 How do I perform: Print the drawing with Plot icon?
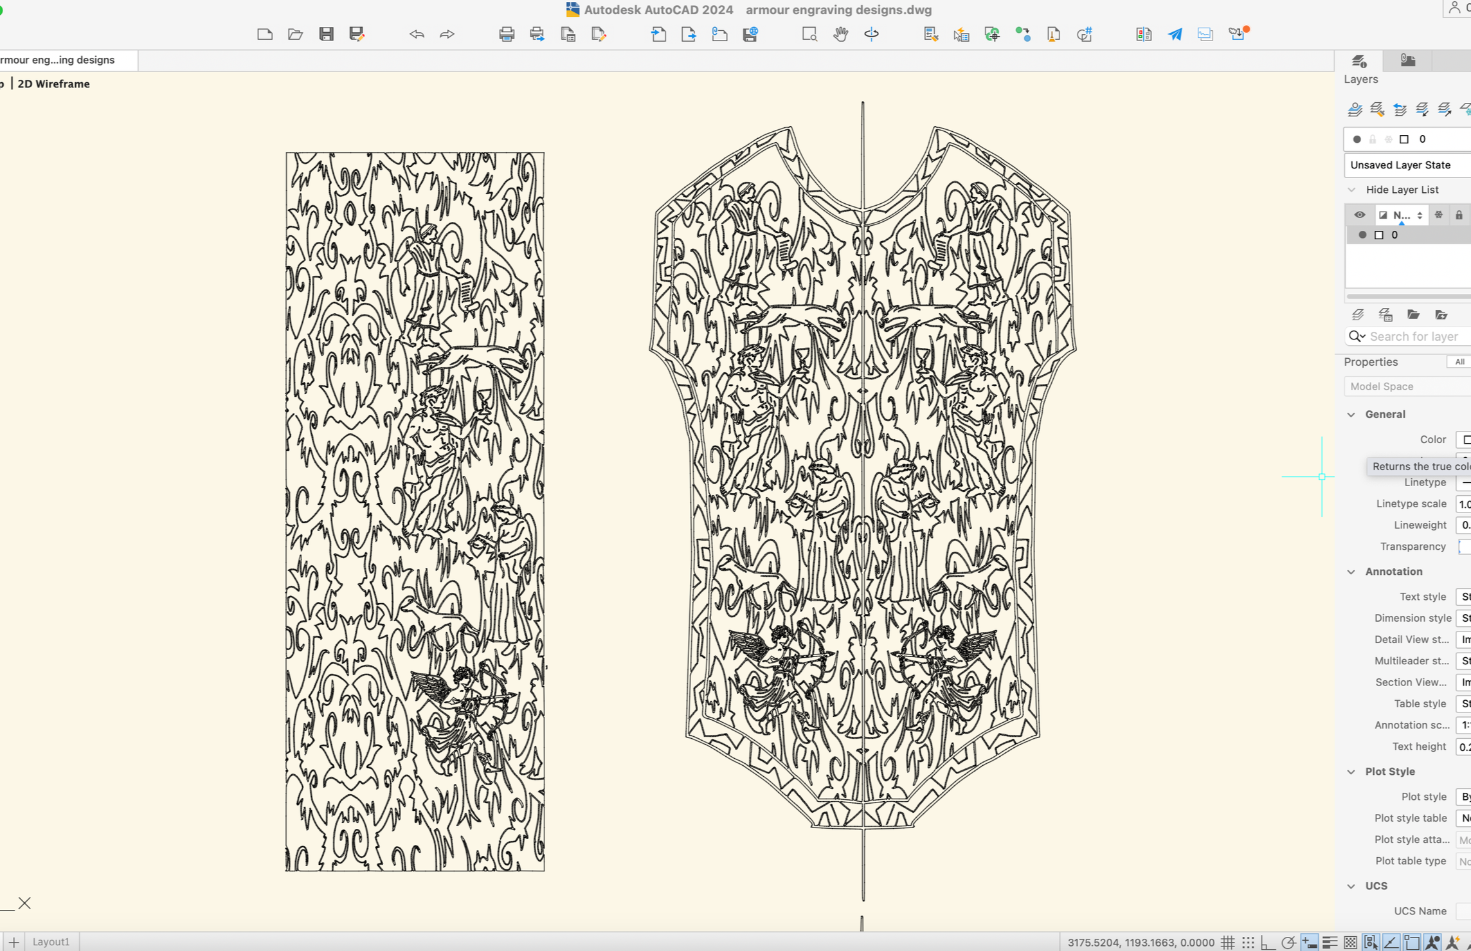(507, 34)
